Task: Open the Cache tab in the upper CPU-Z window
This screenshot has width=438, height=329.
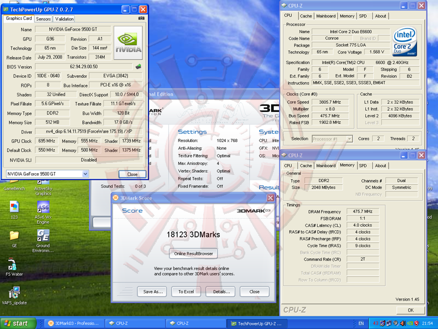Action: 306,16
